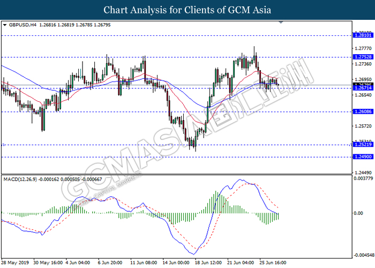
Task: Click the MACD zero level 0.00 label
Action: [358, 213]
